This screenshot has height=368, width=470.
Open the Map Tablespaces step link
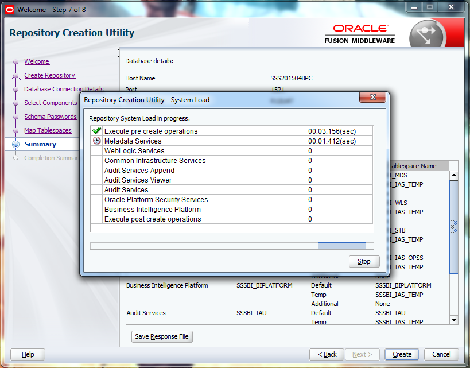click(x=48, y=130)
